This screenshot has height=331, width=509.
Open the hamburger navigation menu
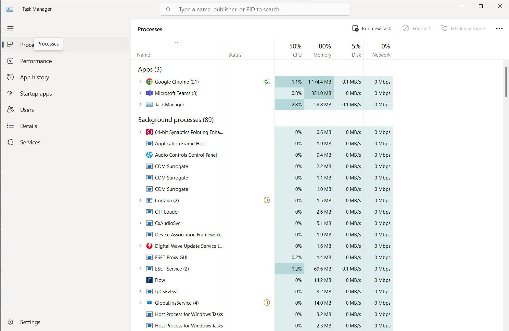(10, 28)
